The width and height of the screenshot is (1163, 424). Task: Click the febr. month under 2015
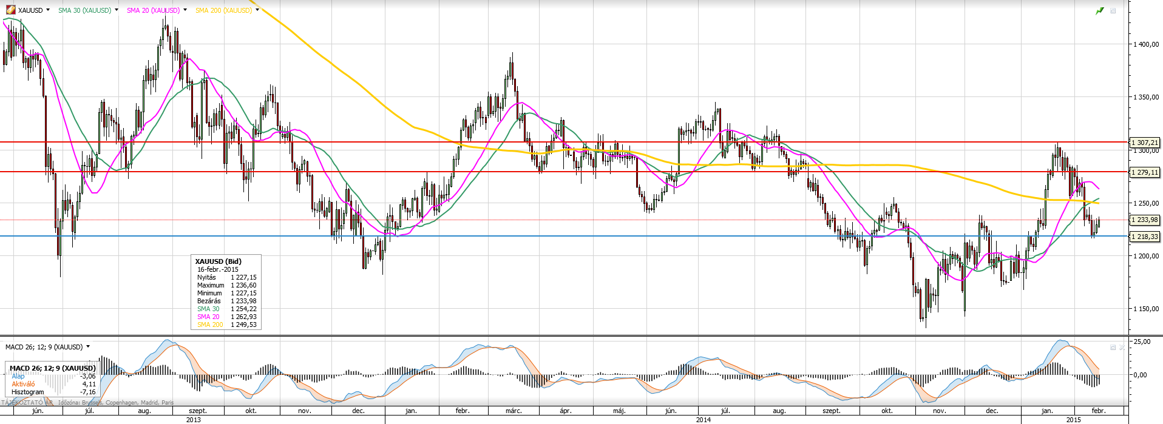(x=1099, y=411)
